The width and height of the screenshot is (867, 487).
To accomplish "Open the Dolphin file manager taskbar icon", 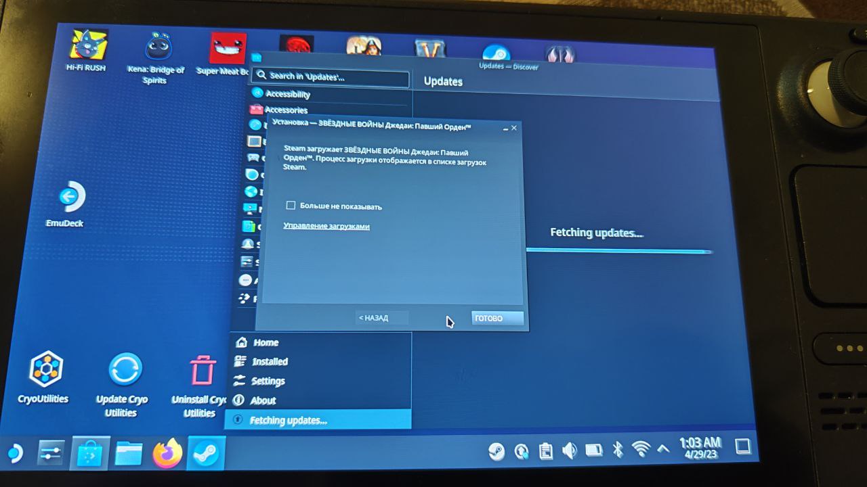I will [128, 453].
